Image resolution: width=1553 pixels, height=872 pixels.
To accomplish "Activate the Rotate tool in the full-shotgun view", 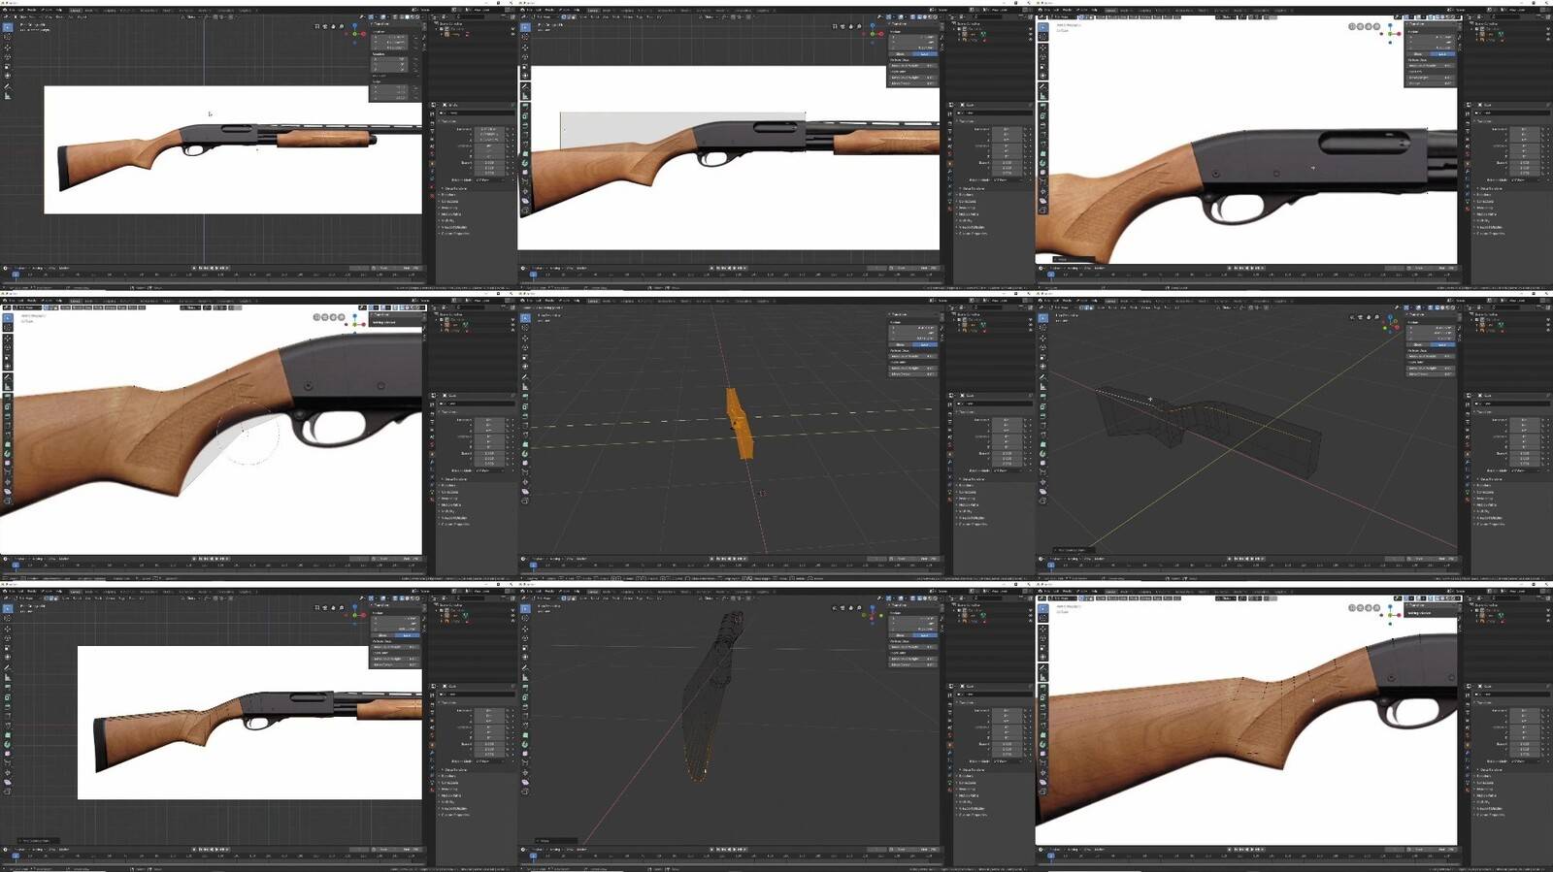I will 8,57.
